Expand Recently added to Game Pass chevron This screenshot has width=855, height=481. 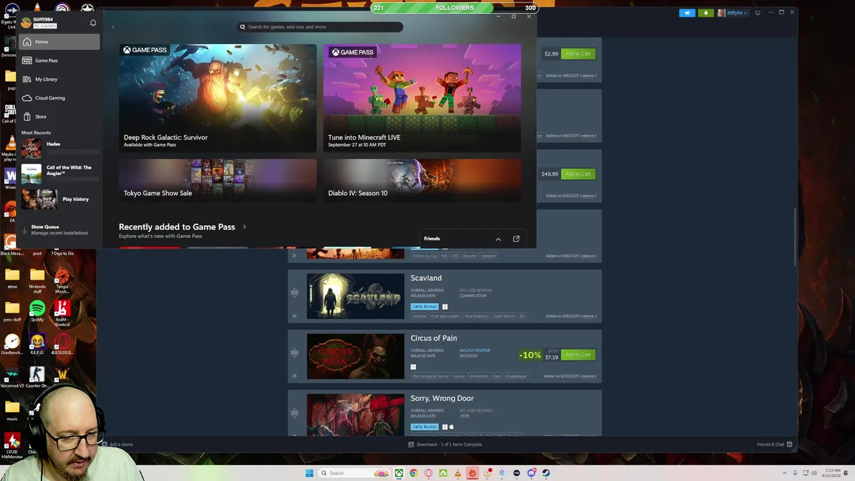coord(244,227)
